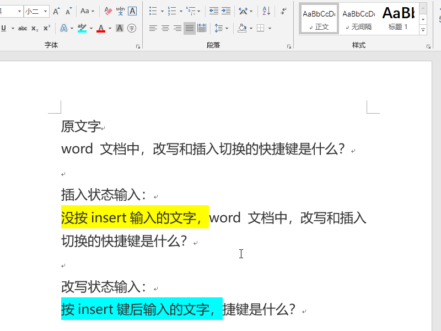Apply a character border with the boxed A
The width and height of the screenshot is (441, 331).
click(x=132, y=11)
